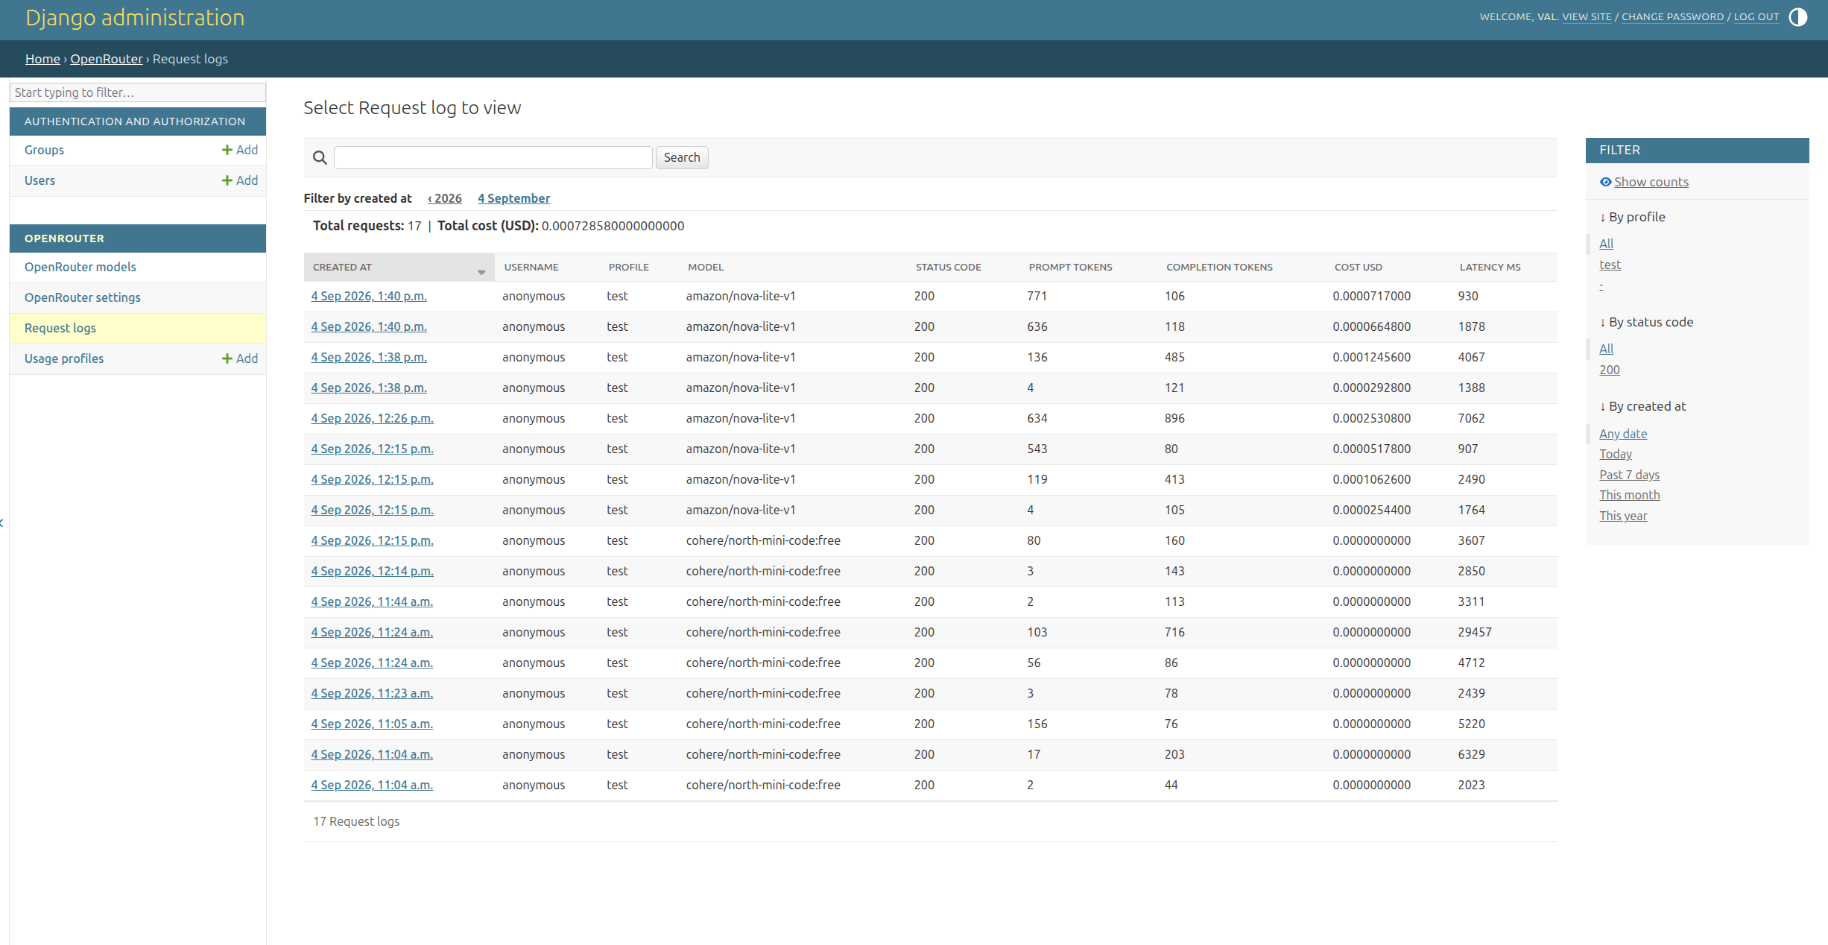Click the plus Add next to Groups
Screen dimensions: 1828x945
(239, 150)
